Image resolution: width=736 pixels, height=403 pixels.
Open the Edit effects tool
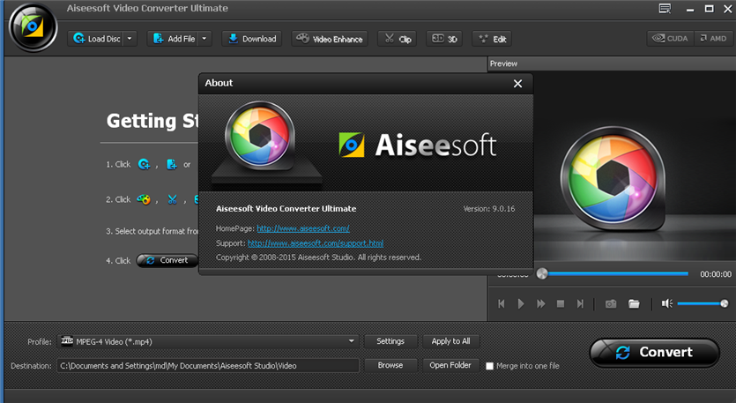coord(491,39)
